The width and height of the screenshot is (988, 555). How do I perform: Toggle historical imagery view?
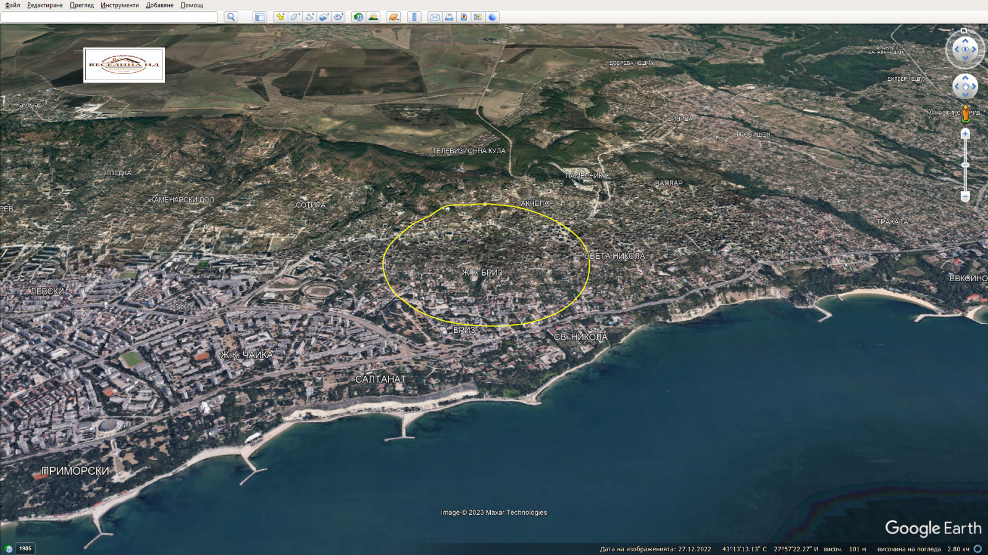358,17
